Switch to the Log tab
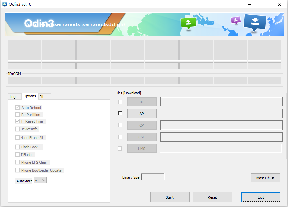Screen dimensions: 288x207 (13, 97)
